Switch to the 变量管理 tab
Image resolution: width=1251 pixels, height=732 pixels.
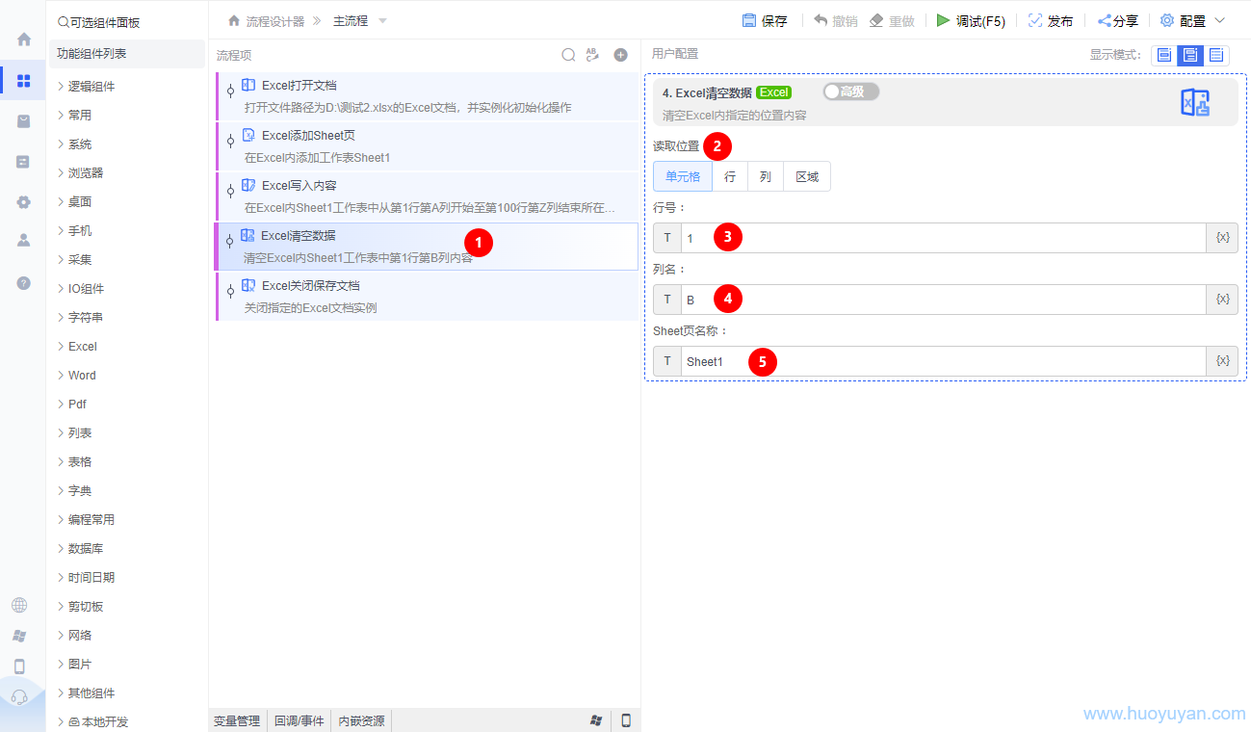(x=237, y=720)
